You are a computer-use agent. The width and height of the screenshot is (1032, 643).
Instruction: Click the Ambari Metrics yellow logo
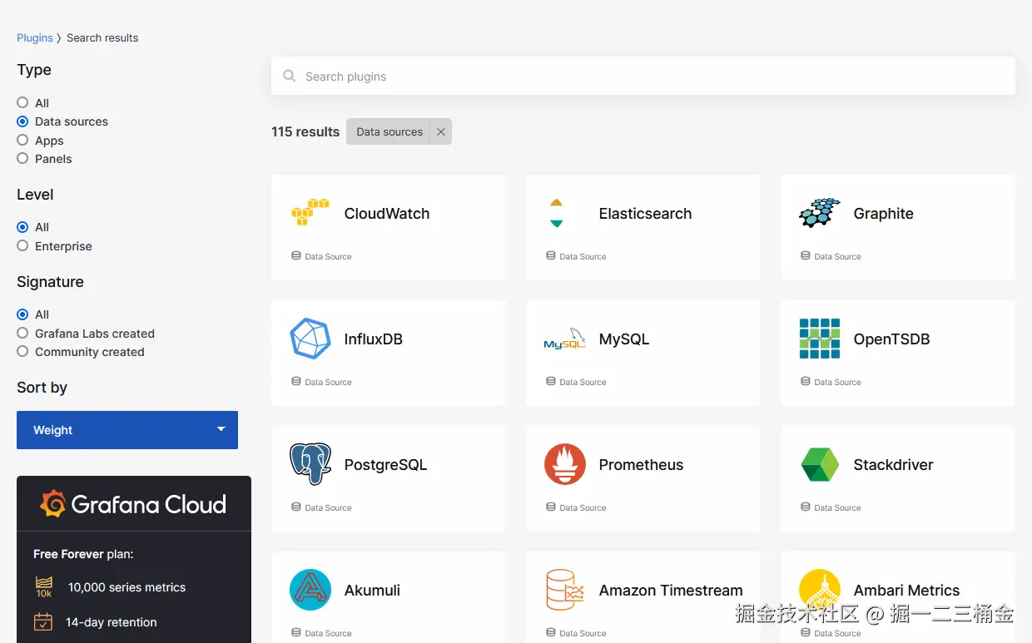click(820, 590)
